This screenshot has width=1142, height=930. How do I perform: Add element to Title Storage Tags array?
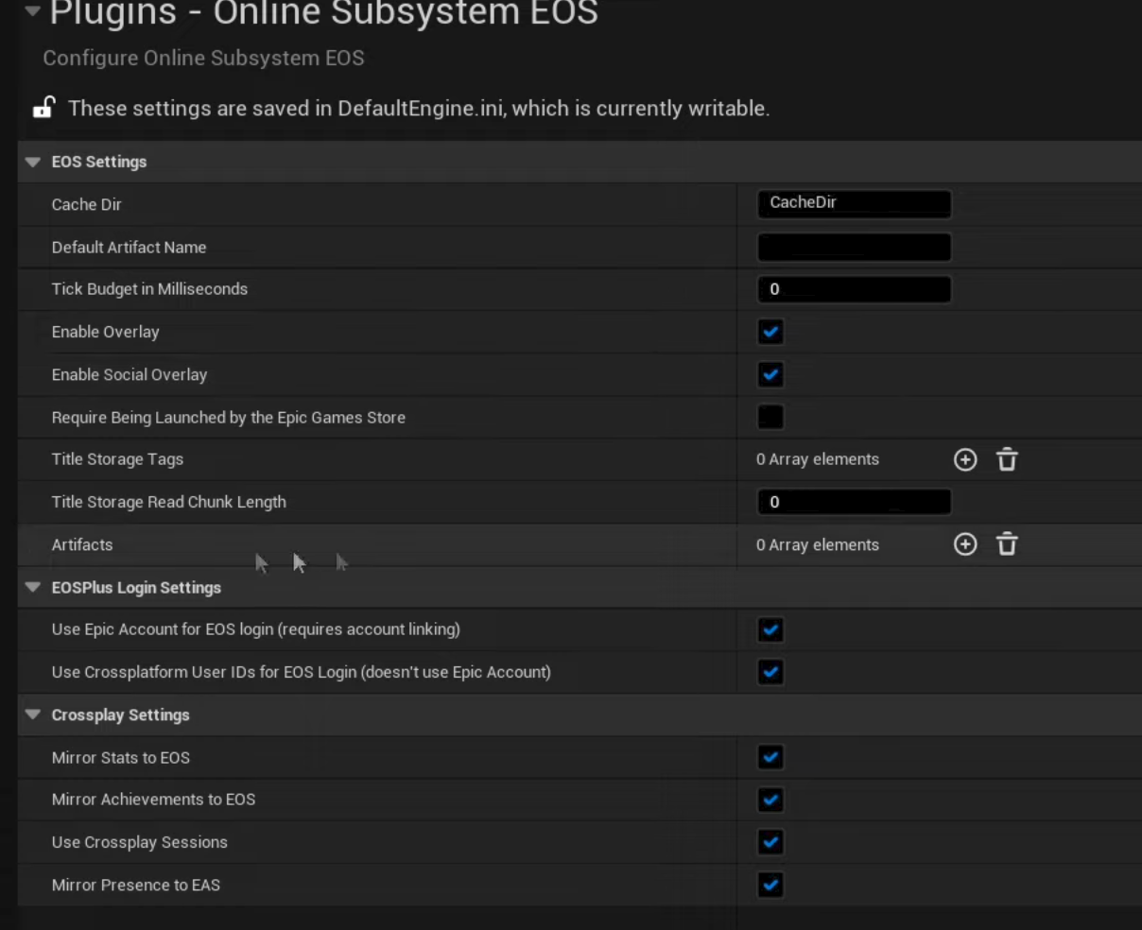tap(965, 459)
